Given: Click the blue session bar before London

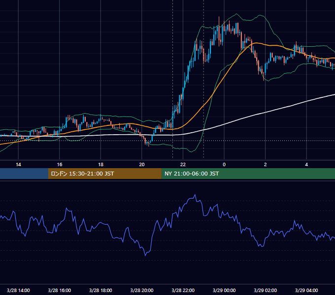Looking at the screenshot, I should pyautogui.click(x=24, y=174).
